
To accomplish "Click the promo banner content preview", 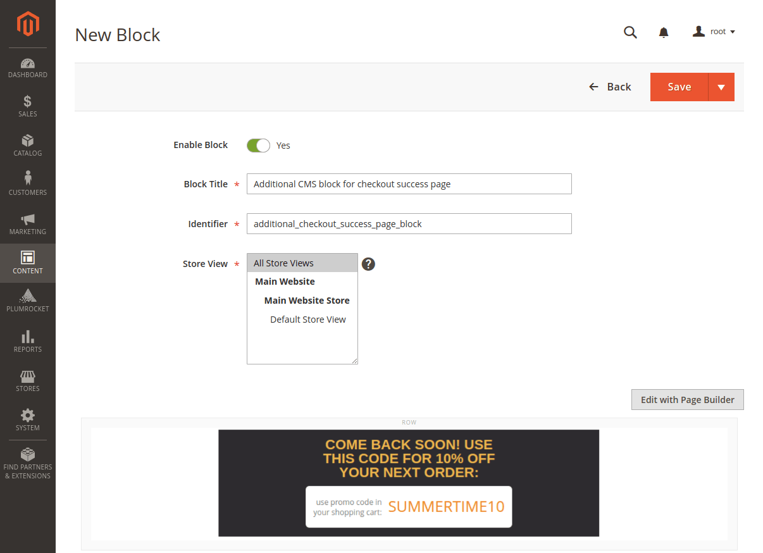I will tap(409, 483).
